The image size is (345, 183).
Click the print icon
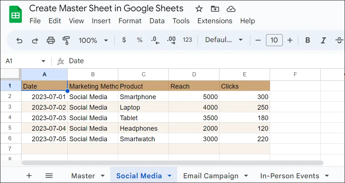tap(51, 40)
